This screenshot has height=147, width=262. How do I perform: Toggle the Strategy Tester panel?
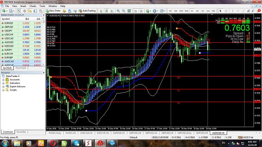click(41, 11)
